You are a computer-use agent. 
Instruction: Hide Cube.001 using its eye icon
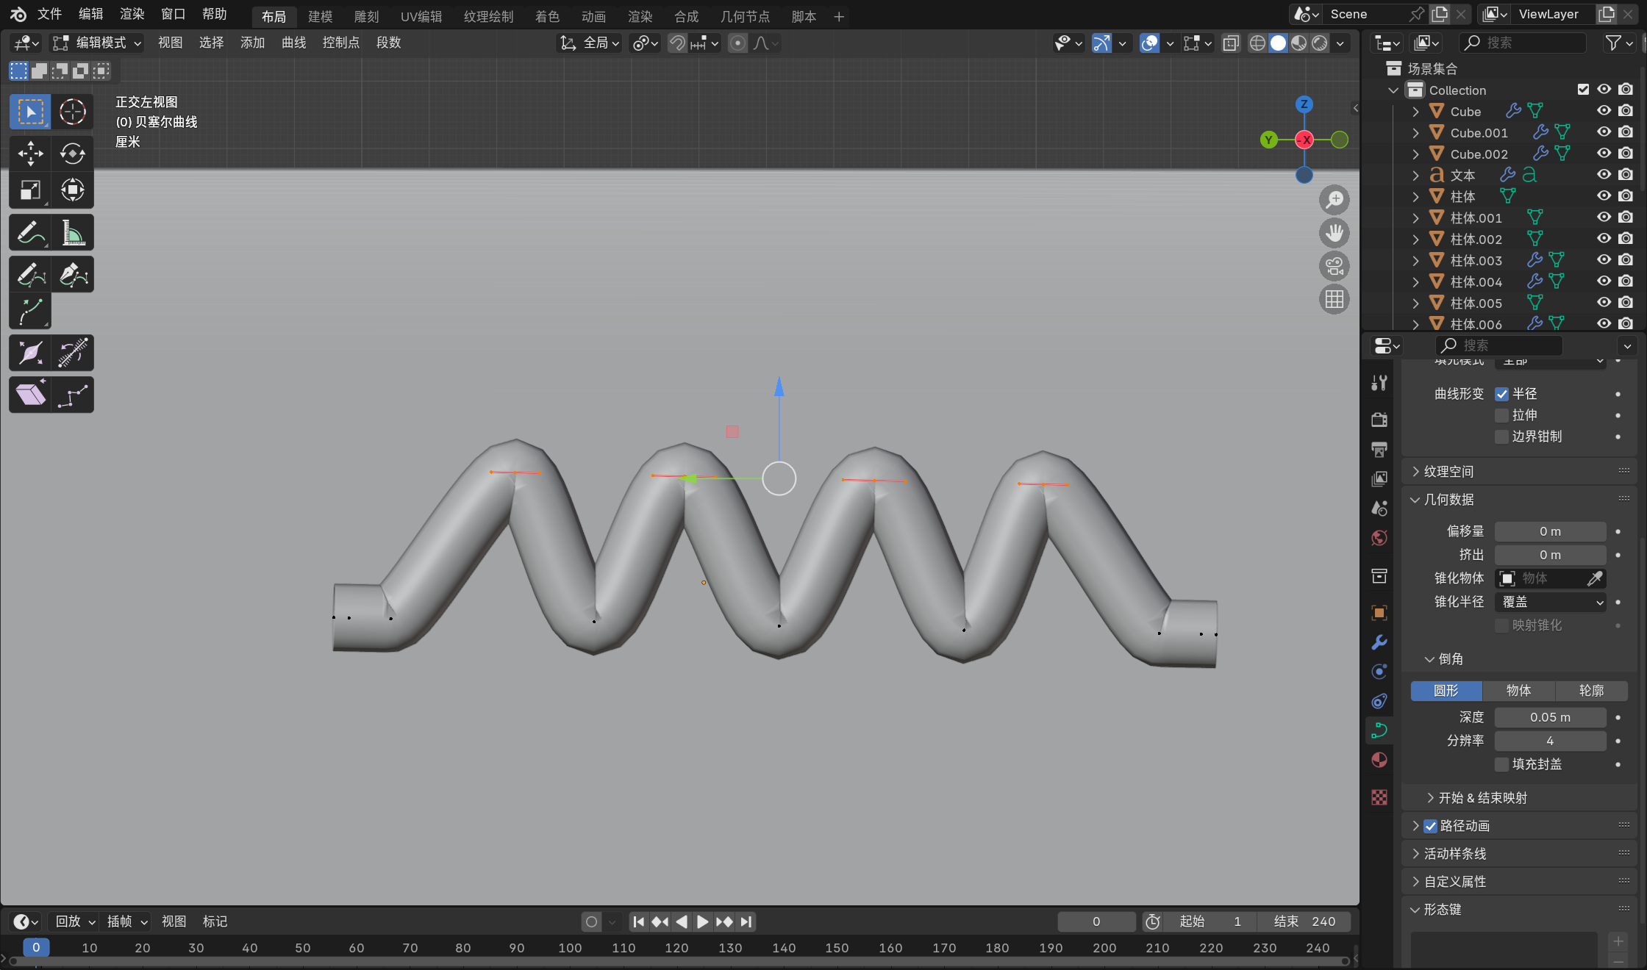click(1604, 132)
